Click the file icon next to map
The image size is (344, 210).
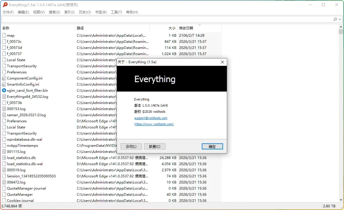coord(3,35)
